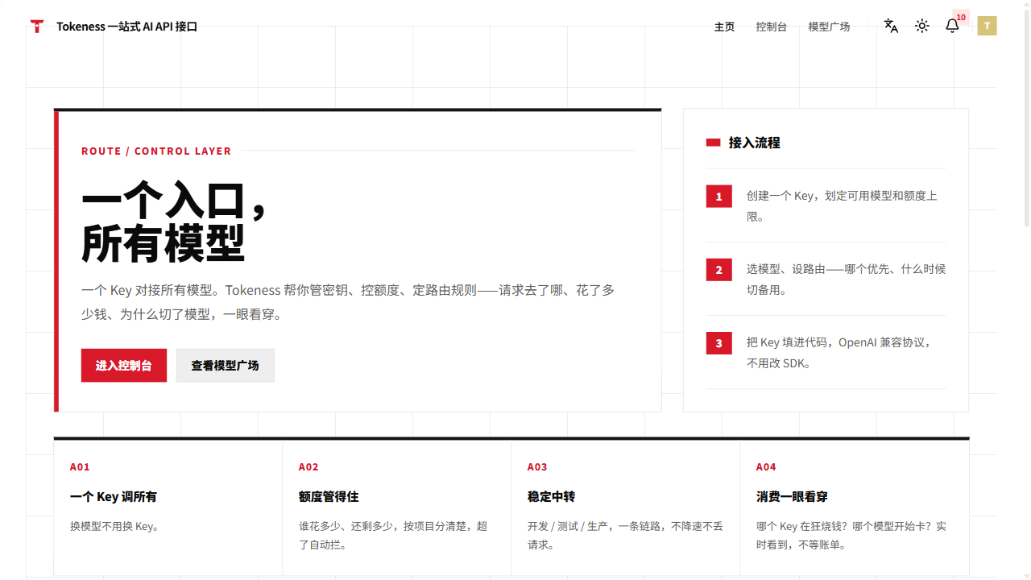
Task: Open the 模型广场 nav item
Action: [829, 27]
